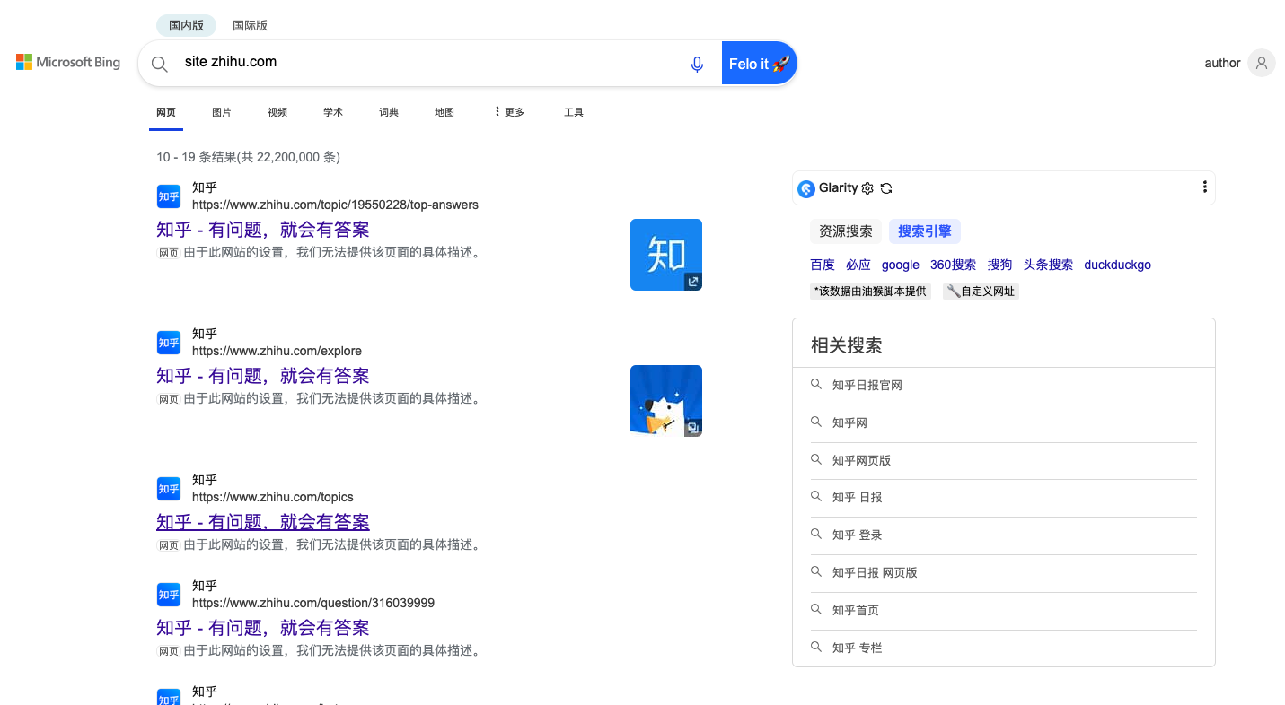Viewport: 1285px width, 705px height.
Task: Open the author profile avatar icon
Action: (x=1262, y=63)
